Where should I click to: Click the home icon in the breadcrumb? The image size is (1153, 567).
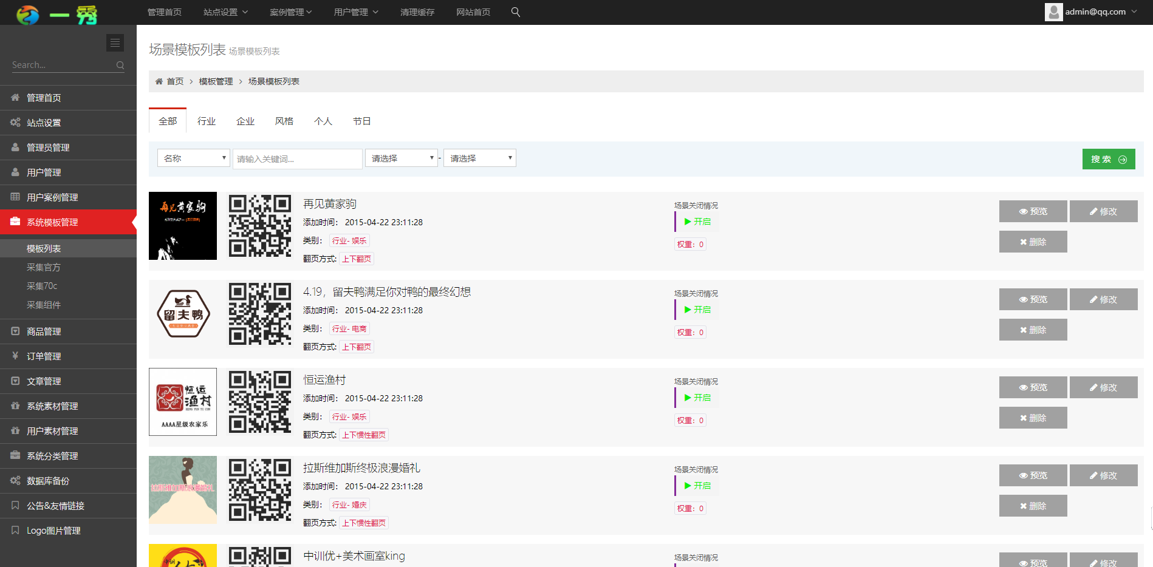point(159,81)
